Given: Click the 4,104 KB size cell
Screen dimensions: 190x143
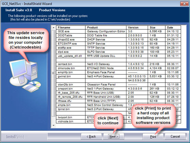Looking at the screenshot, I should [x=157, y=68].
